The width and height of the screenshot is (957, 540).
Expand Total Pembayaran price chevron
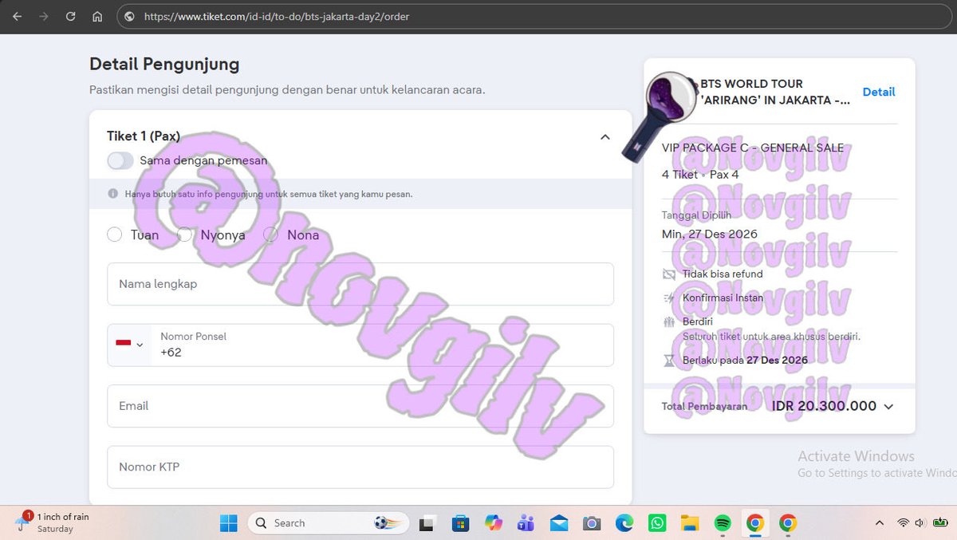pyautogui.click(x=888, y=407)
